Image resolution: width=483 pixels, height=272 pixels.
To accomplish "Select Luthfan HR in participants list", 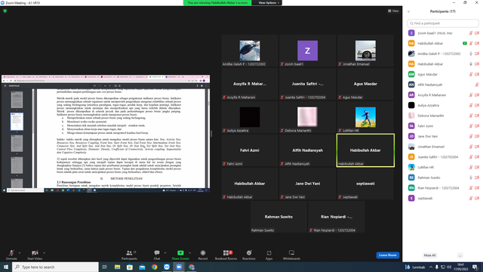I will pos(443,167).
